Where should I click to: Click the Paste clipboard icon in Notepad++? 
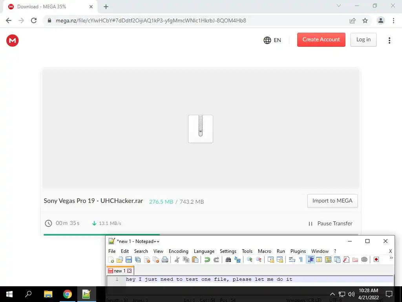click(x=195, y=260)
